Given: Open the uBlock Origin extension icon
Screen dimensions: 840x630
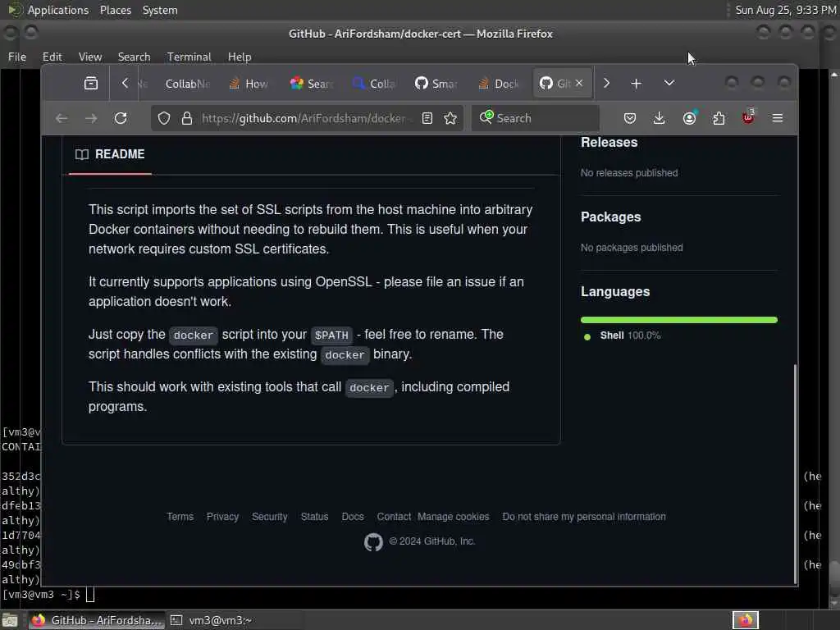Looking at the screenshot, I should [x=748, y=117].
